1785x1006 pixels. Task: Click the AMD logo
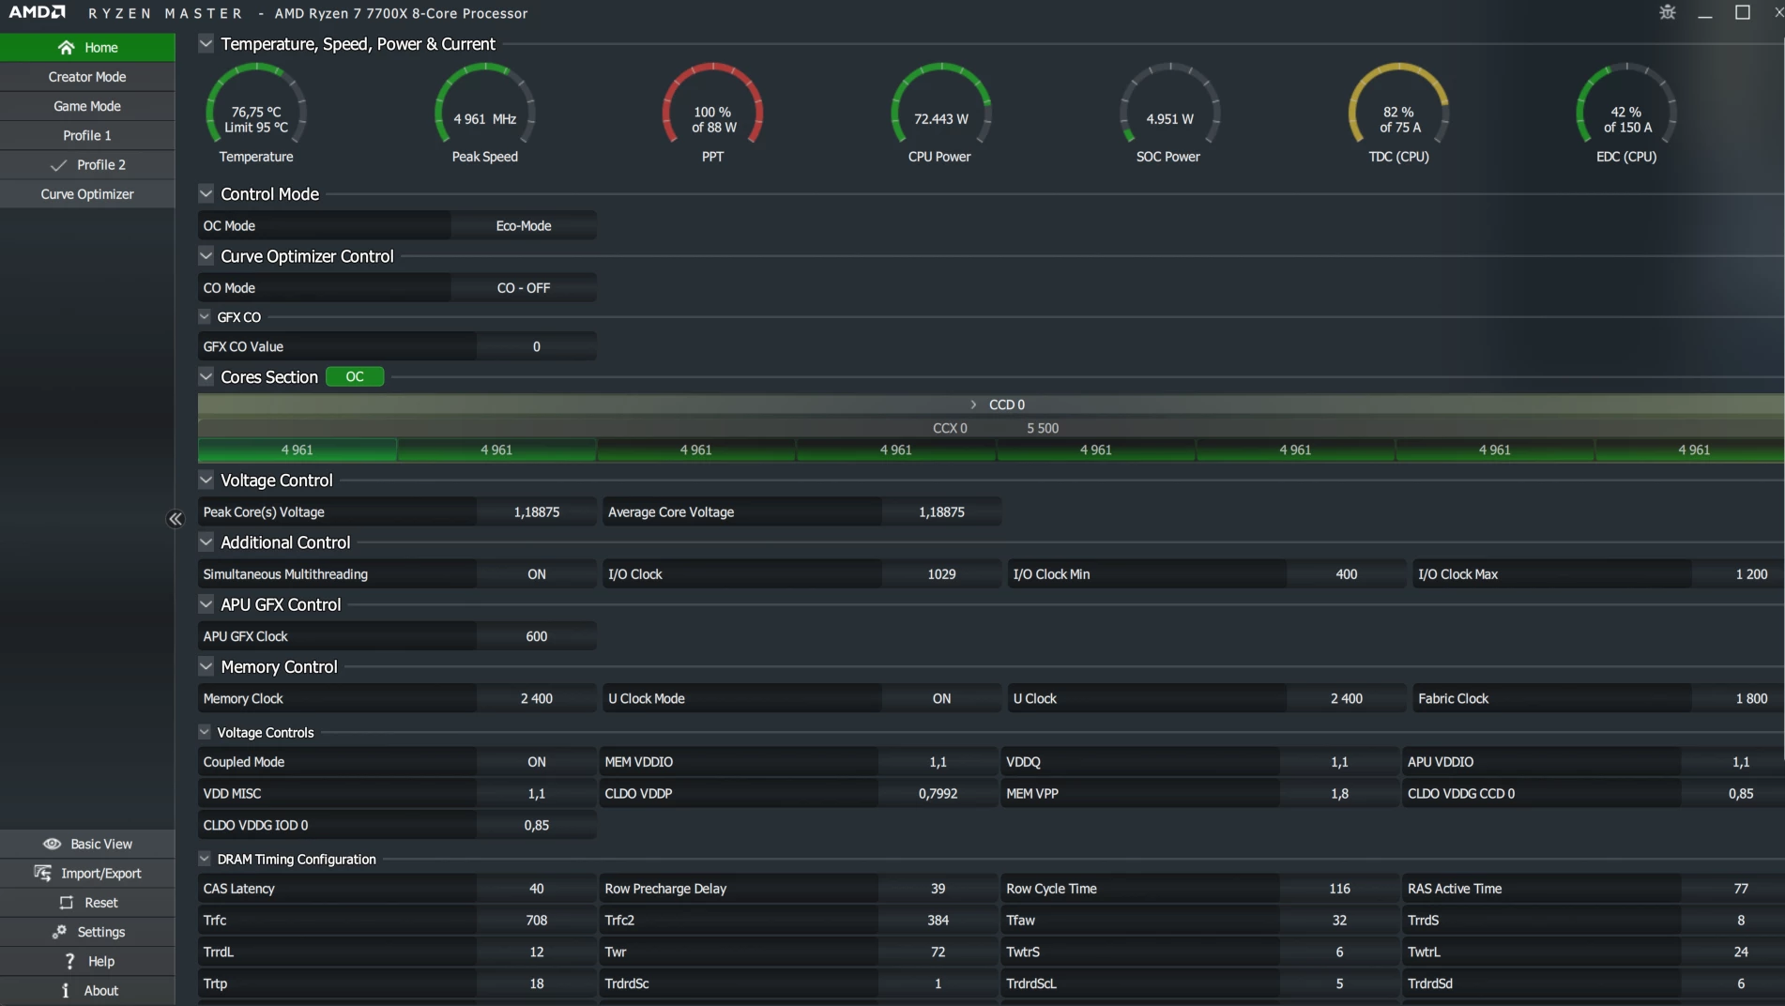pyautogui.click(x=38, y=12)
